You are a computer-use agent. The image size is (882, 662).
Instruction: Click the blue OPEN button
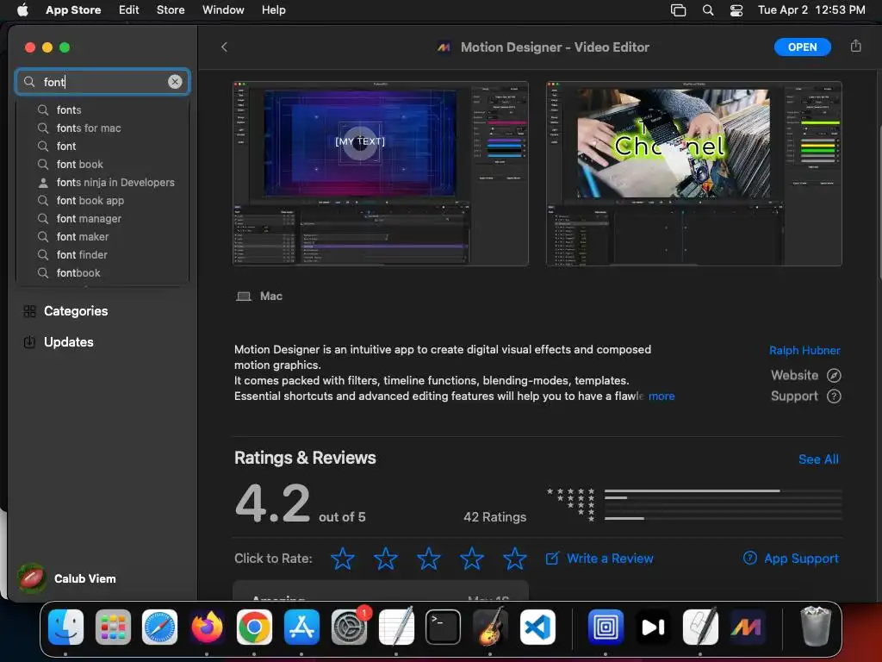pos(802,47)
